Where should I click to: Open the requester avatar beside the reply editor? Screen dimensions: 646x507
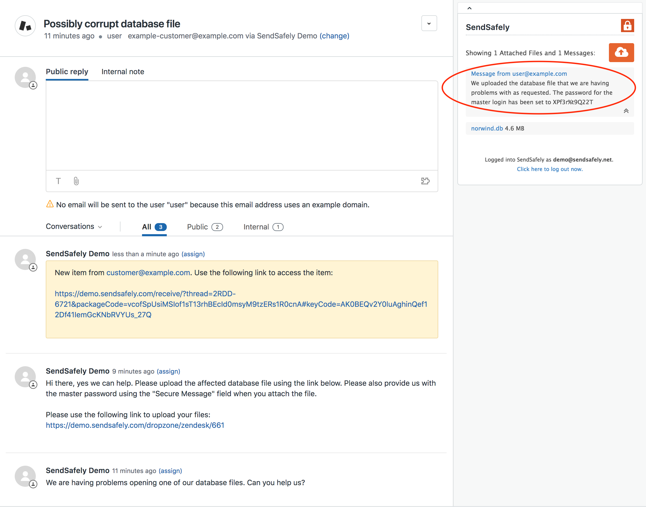point(26,77)
